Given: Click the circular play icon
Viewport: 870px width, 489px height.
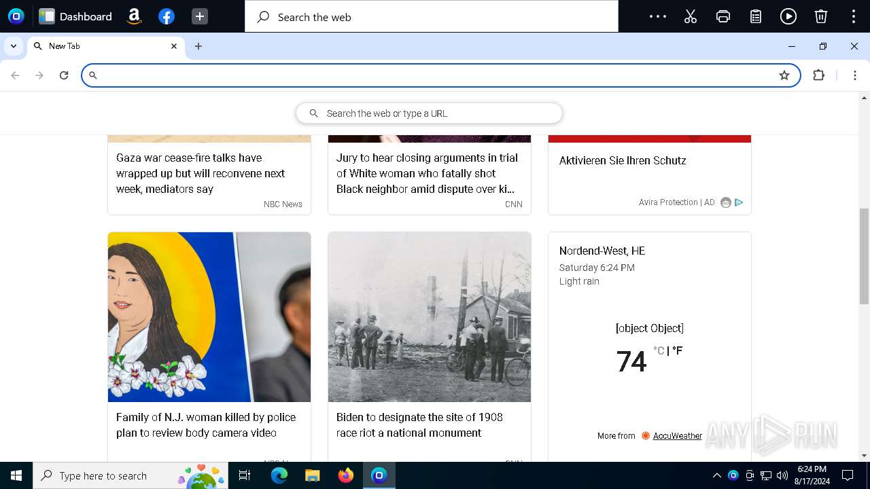Looking at the screenshot, I should coord(788,16).
